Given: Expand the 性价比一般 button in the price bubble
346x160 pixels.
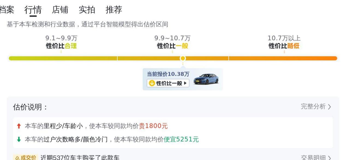Looking at the screenshot, I should click(x=168, y=83).
